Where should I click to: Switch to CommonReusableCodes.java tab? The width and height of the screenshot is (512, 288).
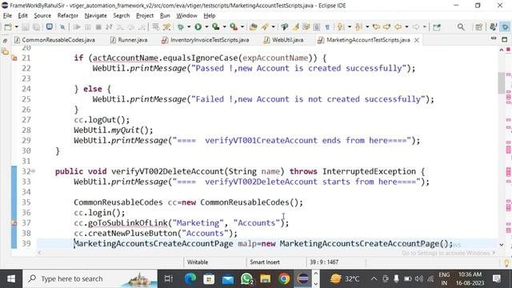pos(54,40)
